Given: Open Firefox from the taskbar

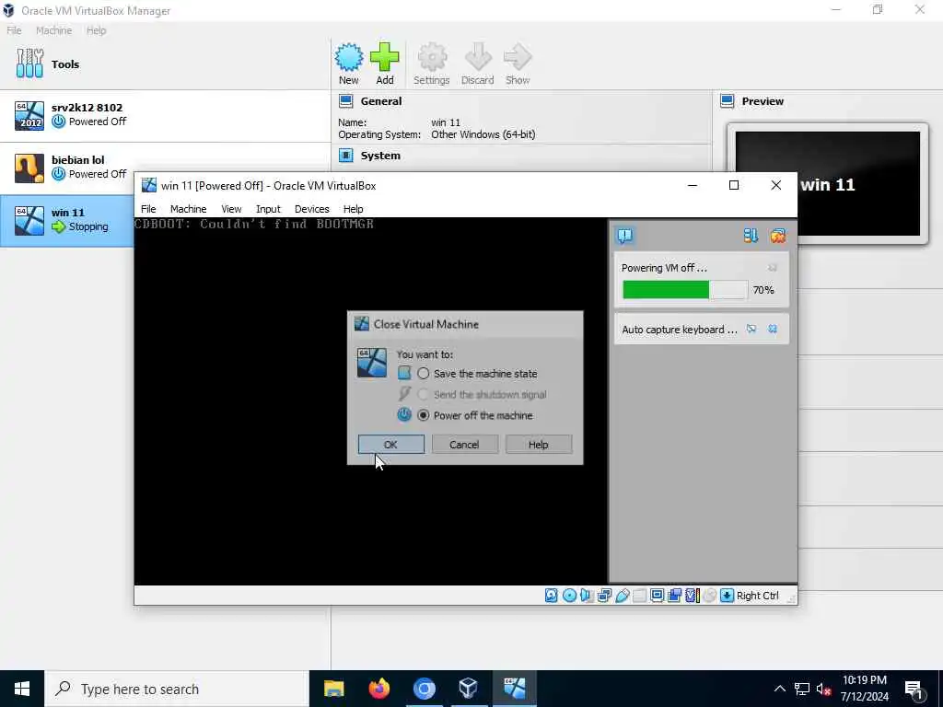Looking at the screenshot, I should pos(378,689).
